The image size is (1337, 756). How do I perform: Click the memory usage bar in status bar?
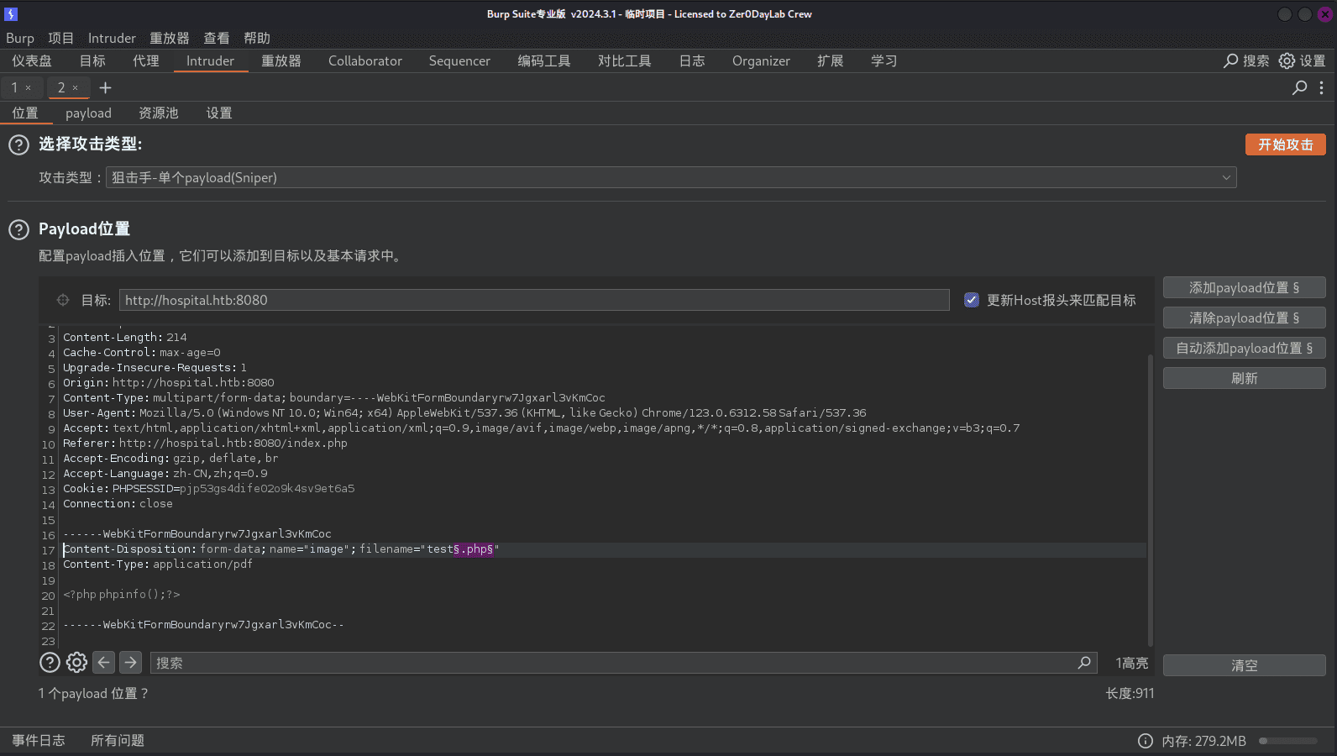[1288, 741]
